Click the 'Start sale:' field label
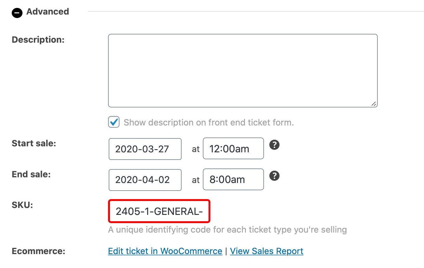 coord(34,143)
